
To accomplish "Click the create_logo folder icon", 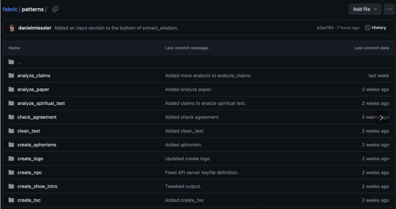I will (x=11, y=159).
